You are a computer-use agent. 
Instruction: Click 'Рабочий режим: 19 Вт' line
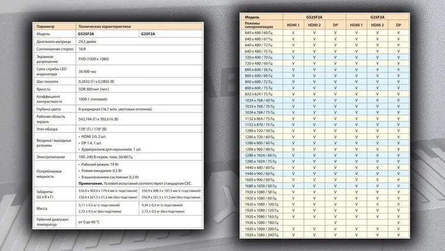pos(100,165)
